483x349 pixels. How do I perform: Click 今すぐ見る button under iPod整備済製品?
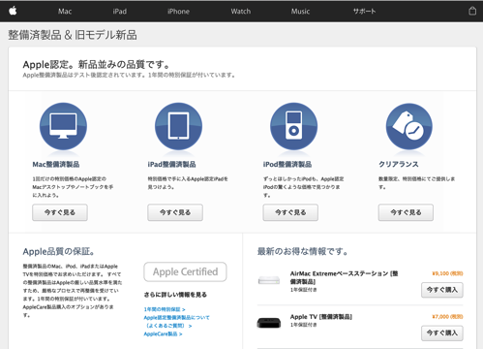click(290, 212)
